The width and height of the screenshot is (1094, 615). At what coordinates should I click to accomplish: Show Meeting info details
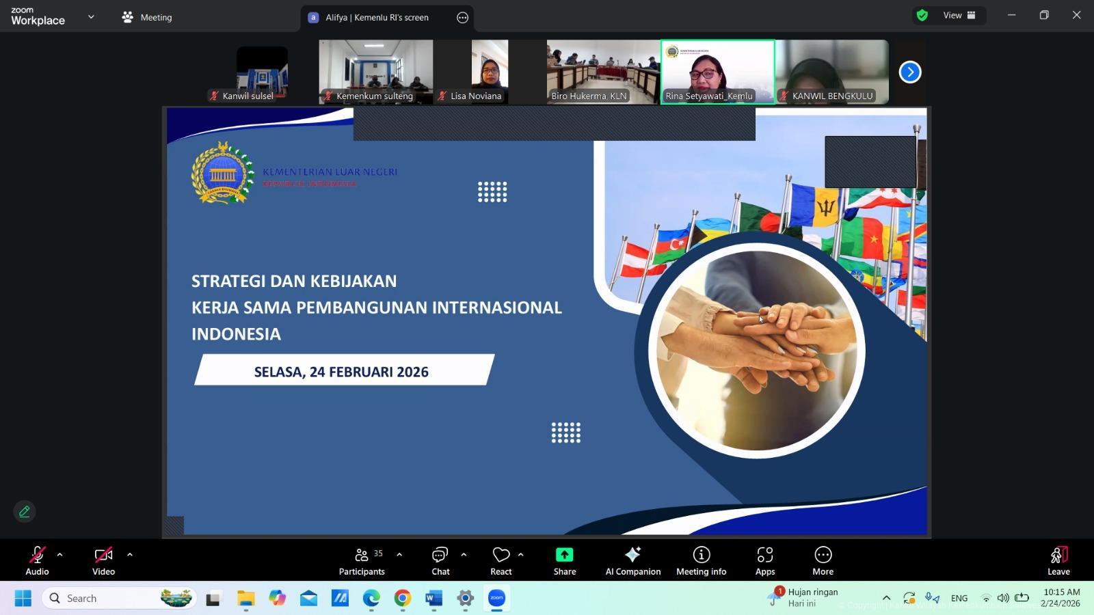[x=701, y=560]
